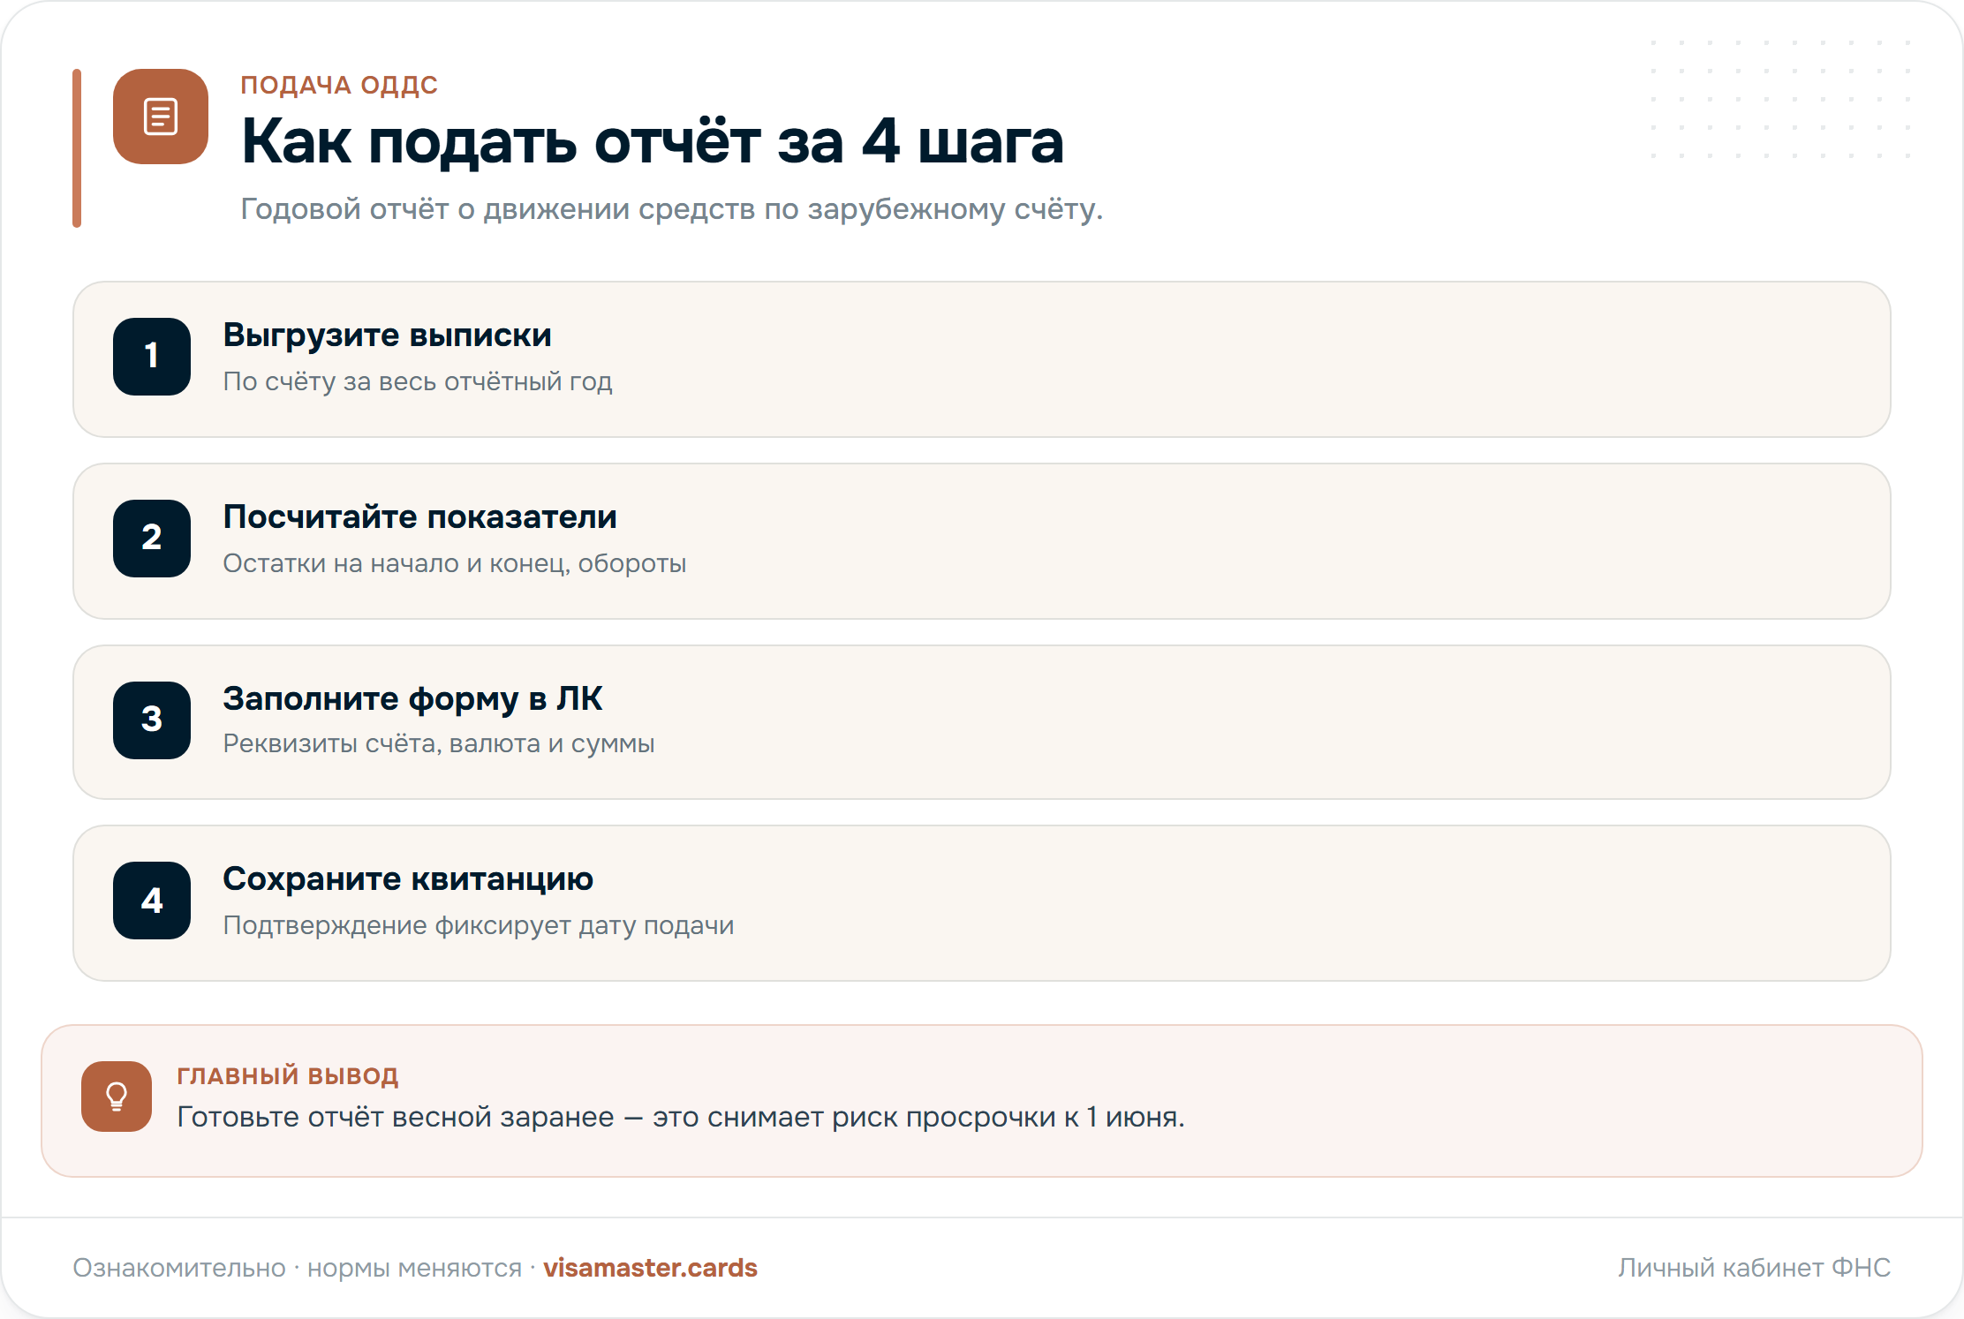Click the heading 'Сохраните квитанцию'
This screenshot has height=1319, width=1964.
pos(408,879)
